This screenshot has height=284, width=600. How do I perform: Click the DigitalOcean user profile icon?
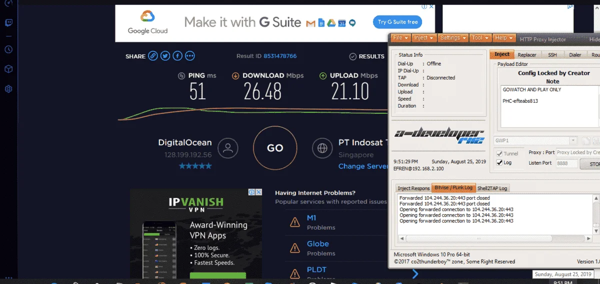tap(228, 148)
